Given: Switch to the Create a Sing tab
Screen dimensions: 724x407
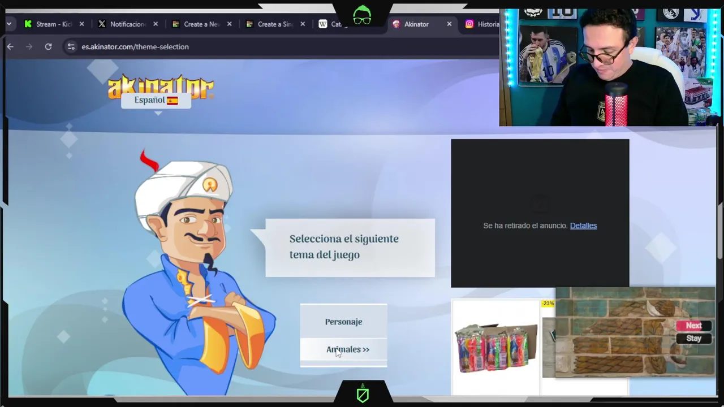Looking at the screenshot, I should [x=275, y=24].
